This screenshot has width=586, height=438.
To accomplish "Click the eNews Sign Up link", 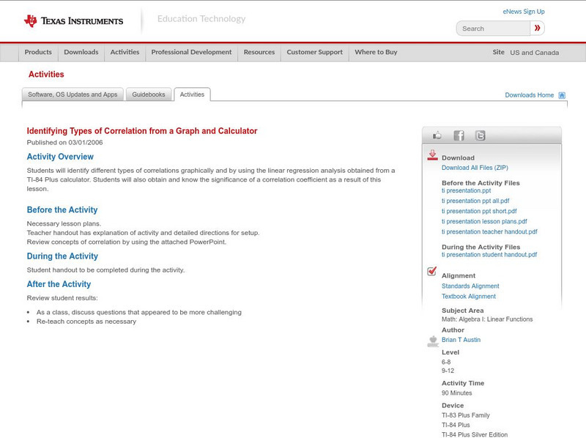I will 524,12.
